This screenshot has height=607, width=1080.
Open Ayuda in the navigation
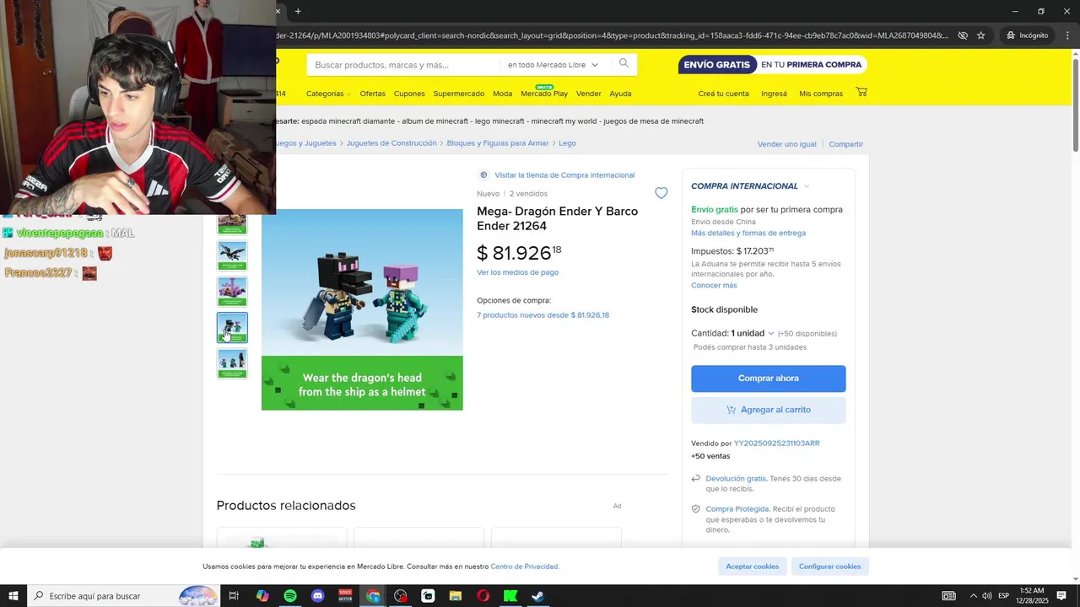pos(620,94)
